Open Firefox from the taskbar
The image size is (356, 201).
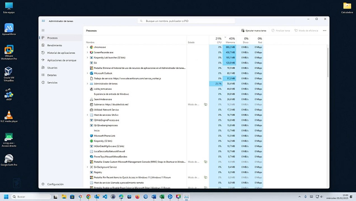click(x=137, y=197)
